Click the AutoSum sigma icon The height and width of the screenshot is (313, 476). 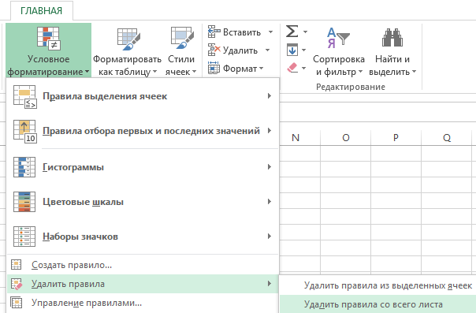pos(292,32)
